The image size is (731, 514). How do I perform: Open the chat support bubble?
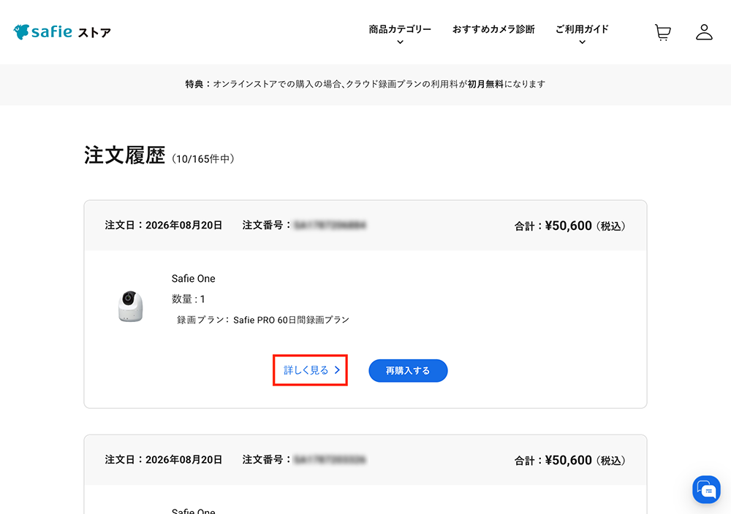tap(706, 489)
